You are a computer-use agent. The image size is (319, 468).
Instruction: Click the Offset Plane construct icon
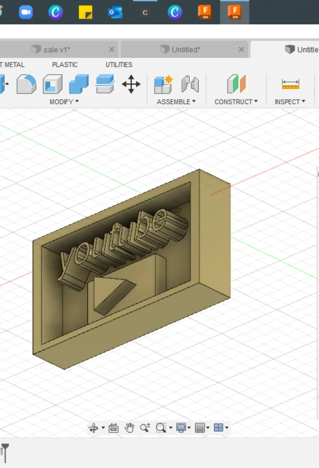coord(236,84)
